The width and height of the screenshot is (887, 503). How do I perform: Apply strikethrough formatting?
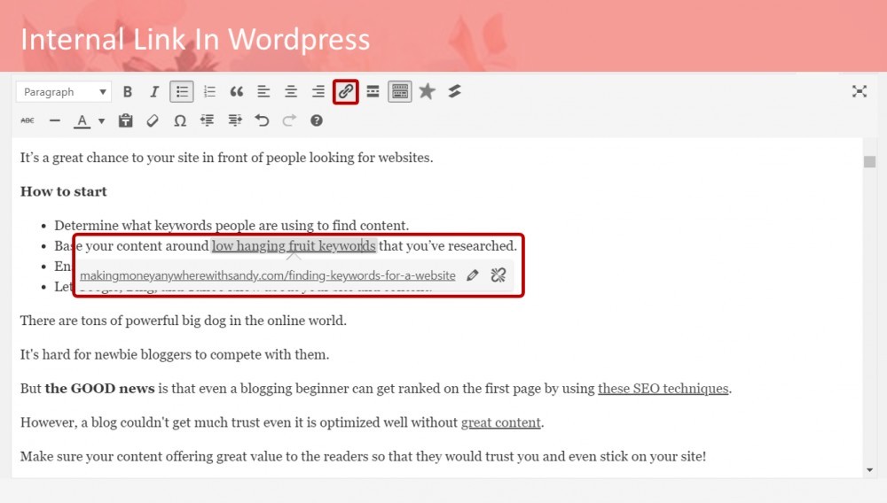[x=27, y=120]
